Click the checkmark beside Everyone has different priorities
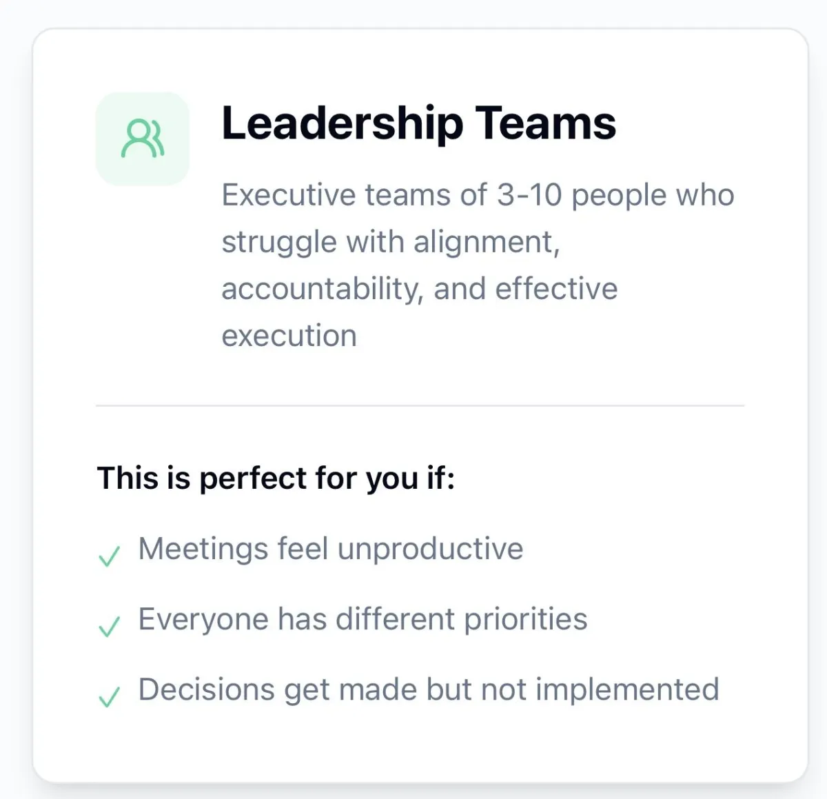 point(109,626)
